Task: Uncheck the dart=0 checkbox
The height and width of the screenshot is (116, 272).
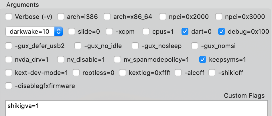Action: pos(185,31)
